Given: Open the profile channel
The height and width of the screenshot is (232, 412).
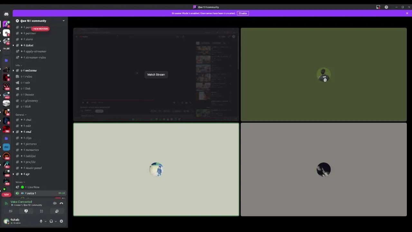Looking at the screenshot, I should (x=40, y=162).
